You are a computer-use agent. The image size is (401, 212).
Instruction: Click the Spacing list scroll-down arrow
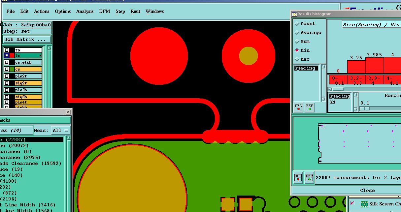coord(323,99)
